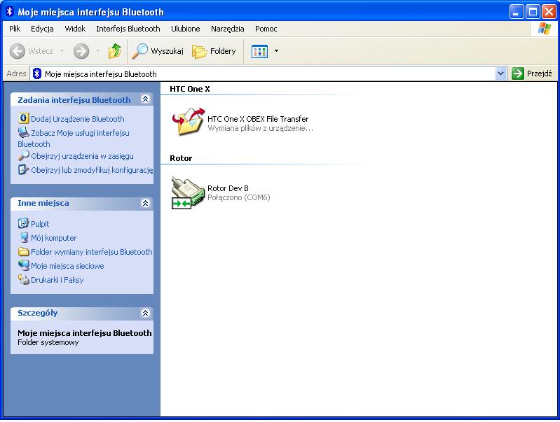Open HTC One X OBEX File Transfer icon
This screenshot has width=560, height=422.
tap(188, 122)
